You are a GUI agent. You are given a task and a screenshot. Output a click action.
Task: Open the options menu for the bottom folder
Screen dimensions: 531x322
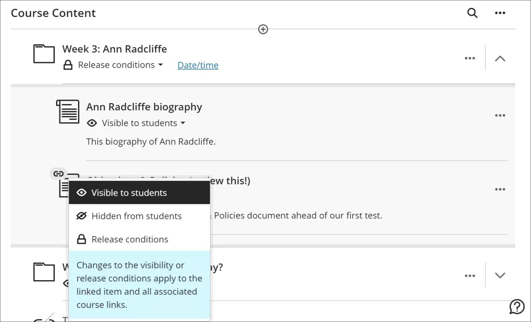(x=470, y=275)
